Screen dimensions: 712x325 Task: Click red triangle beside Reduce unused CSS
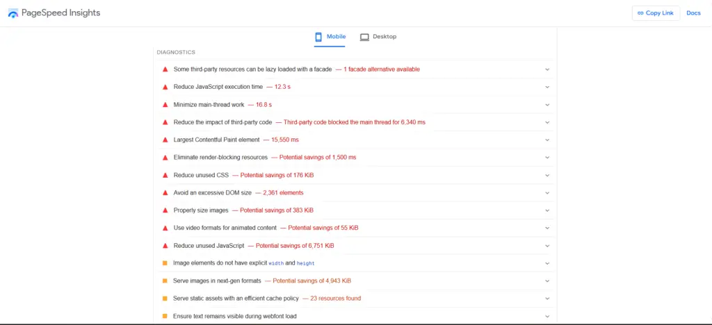pyautogui.click(x=165, y=175)
